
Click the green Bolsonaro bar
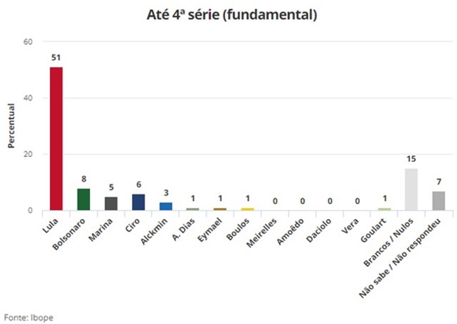(x=83, y=199)
